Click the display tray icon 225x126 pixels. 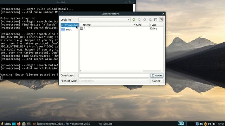coord(210,124)
